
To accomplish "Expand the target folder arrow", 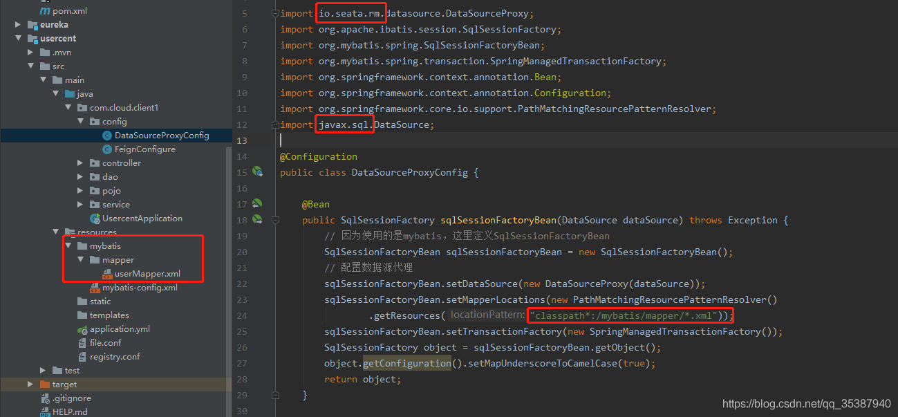I will 30,384.
